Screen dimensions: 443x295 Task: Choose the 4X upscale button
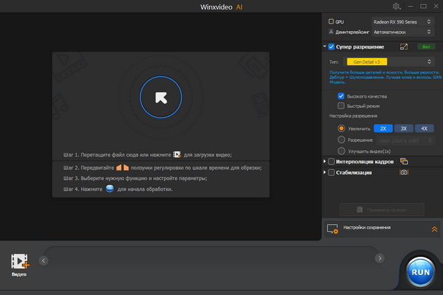424,128
